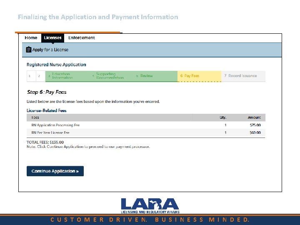Go to step 1 in the progress bar
Image resolution: width=300 pixels, height=225 pixels.
(x=31, y=76)
